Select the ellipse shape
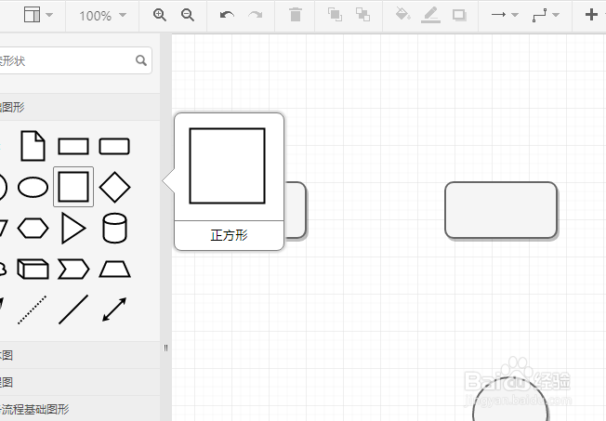 [x=33, y=187]
